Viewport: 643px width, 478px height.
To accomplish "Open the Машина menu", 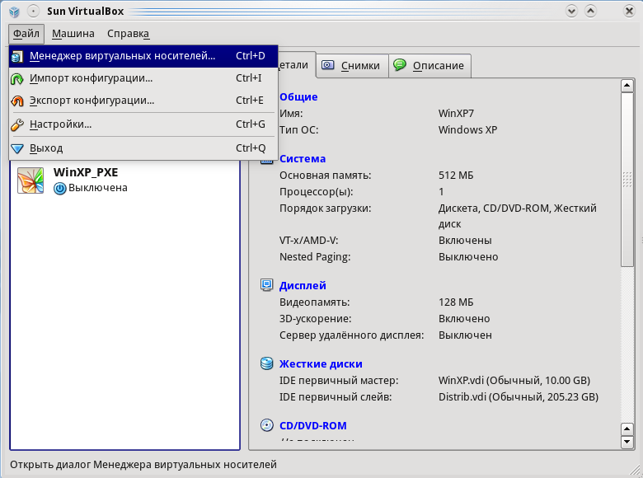I will click(73, 34).
